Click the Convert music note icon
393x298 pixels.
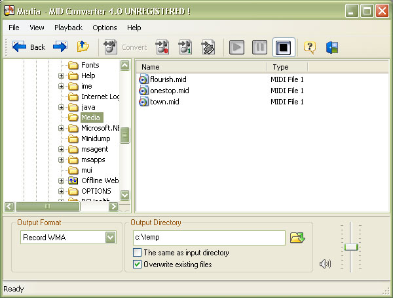click(x=110, y=47)
